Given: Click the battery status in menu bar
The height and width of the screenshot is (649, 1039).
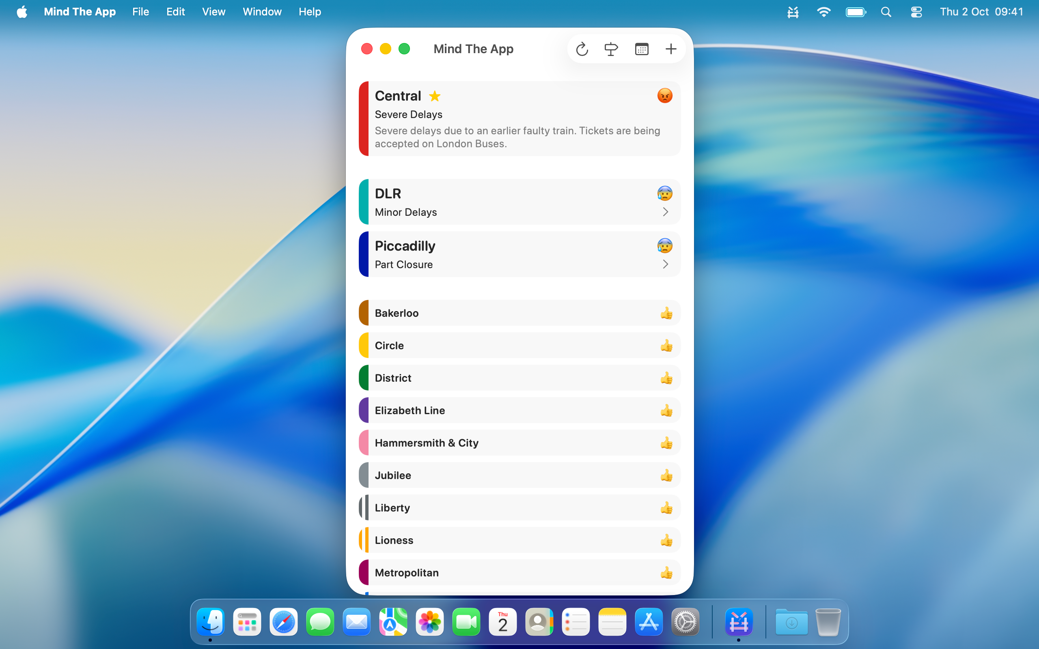Looking at the screenshot, I should click(856, 12).
